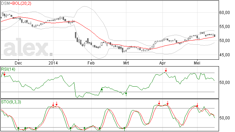The image size is (235, 132).
Task: Click the 60,00 price axis value
Action: (x=224, y=13)
